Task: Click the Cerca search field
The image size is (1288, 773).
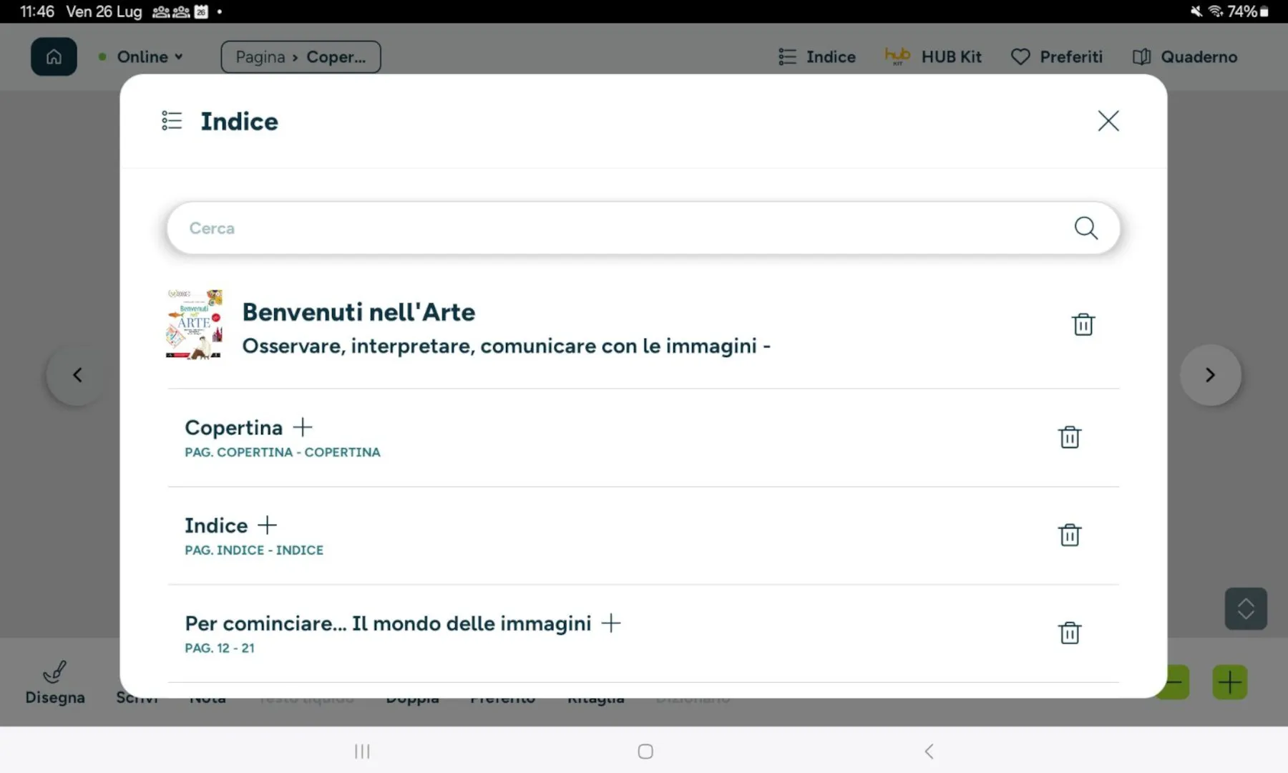Action: (643, 228)
